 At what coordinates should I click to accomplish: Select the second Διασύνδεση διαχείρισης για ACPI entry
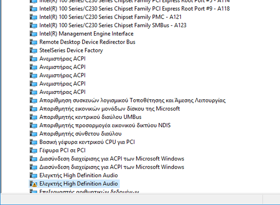[x=111, y=167]
